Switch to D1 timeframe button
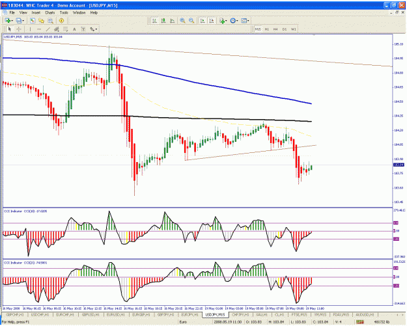This screenshot has width=407, height=326. (x=285, y=29)
